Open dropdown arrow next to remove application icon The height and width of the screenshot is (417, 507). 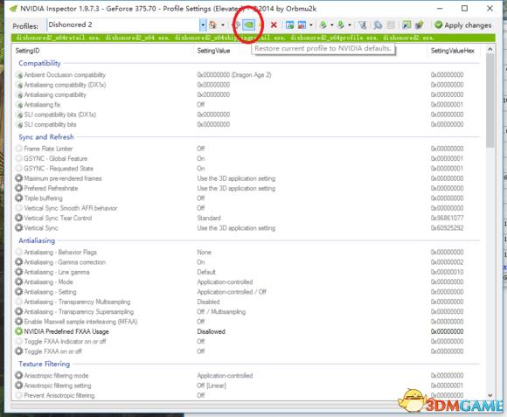311,24
